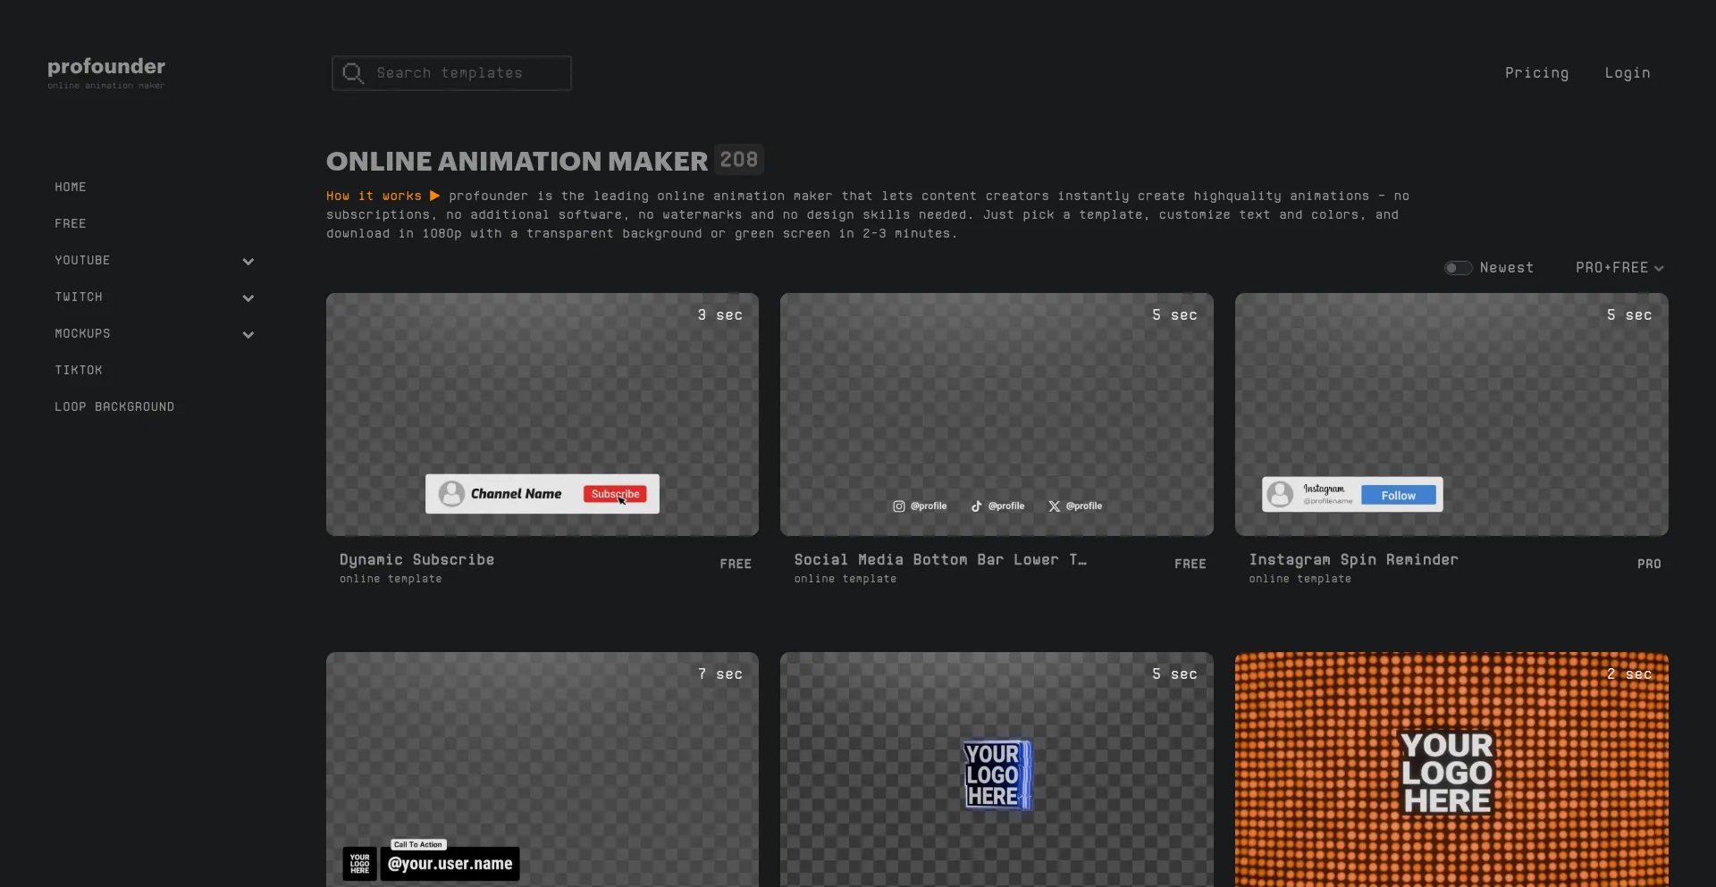Click the orange How it works play icon

tap(434, 196)
